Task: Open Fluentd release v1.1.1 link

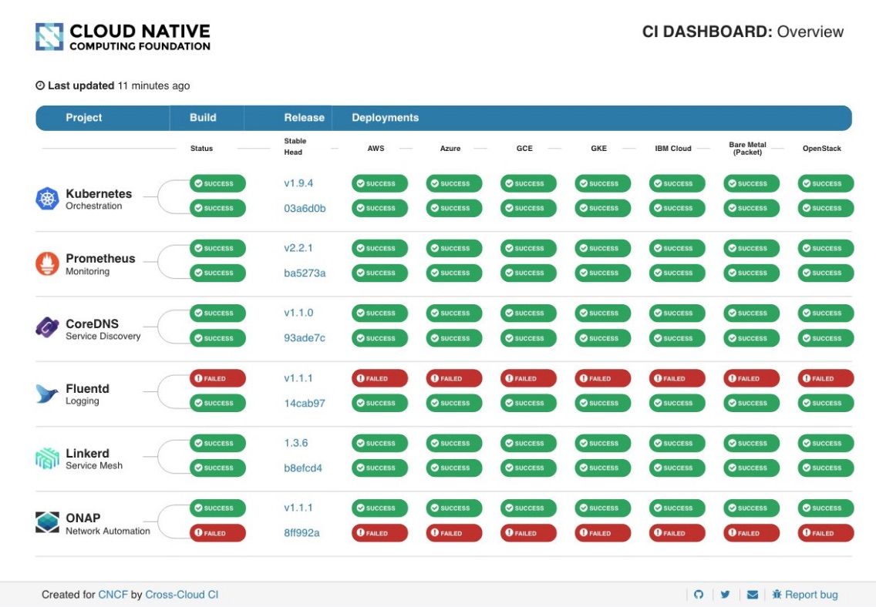Action: pyautogui.click(x=298, y=377)
